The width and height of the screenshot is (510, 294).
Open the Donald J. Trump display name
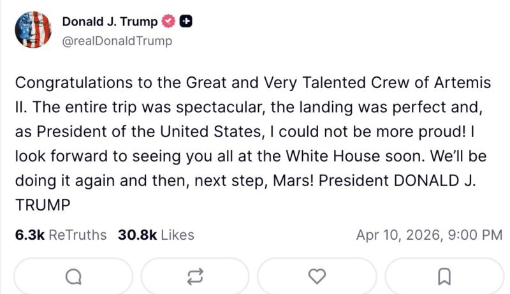(x=110, y=22)
